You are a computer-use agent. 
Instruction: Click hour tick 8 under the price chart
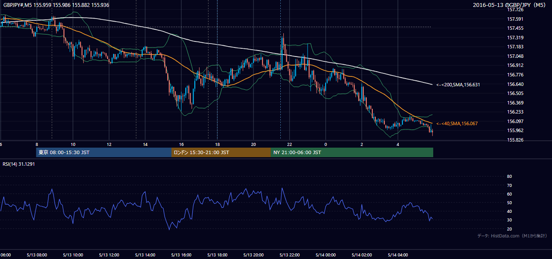coord(37,144)
